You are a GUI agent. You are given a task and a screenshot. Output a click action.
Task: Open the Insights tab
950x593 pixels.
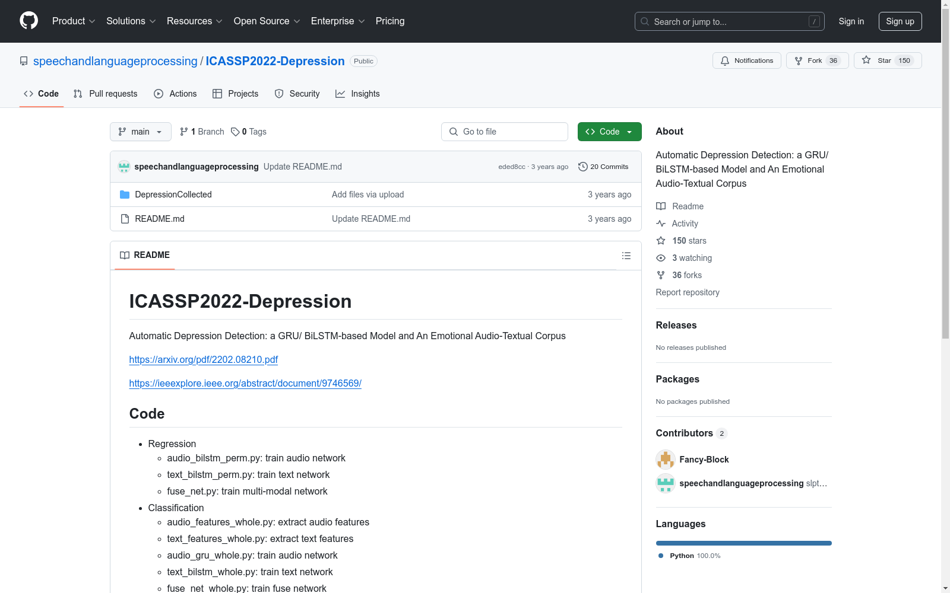coord(357,94)
